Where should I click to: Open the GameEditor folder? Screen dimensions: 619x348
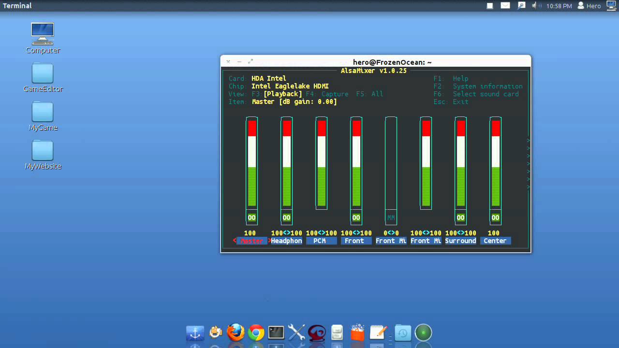[x=43, y=78]
